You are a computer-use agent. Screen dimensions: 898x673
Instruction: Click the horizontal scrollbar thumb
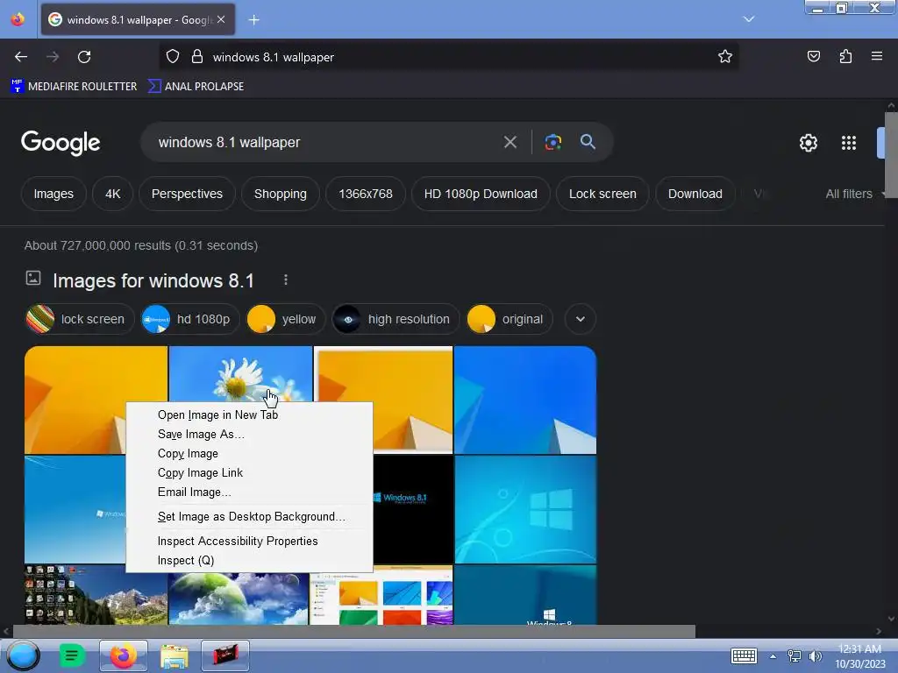pyautogui.click(x=353, y=631)
